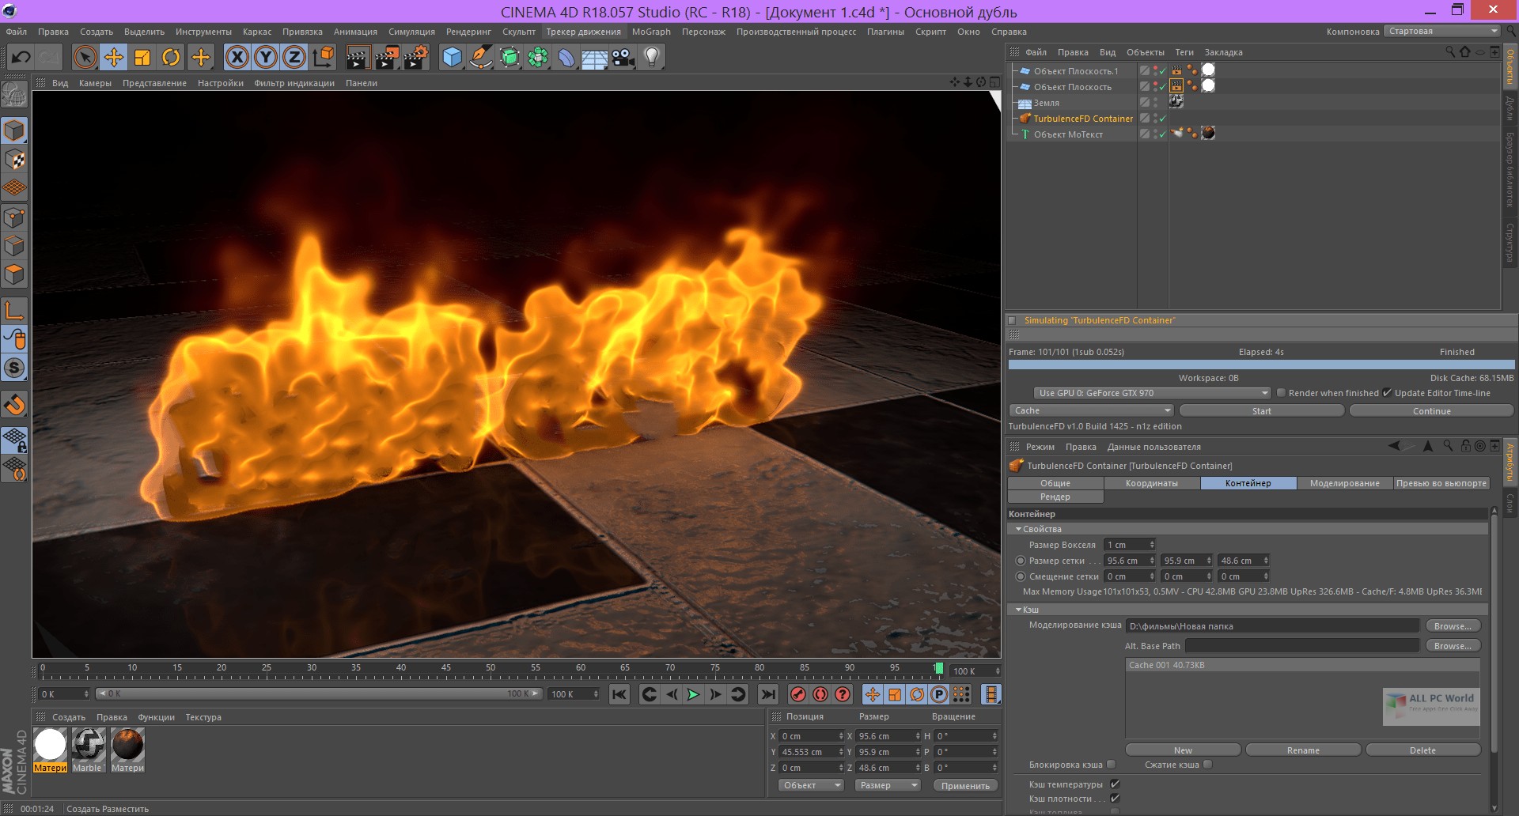Click the Camera object icon
This screenshot has height=816, width=1519.
(x=623, y=57)
